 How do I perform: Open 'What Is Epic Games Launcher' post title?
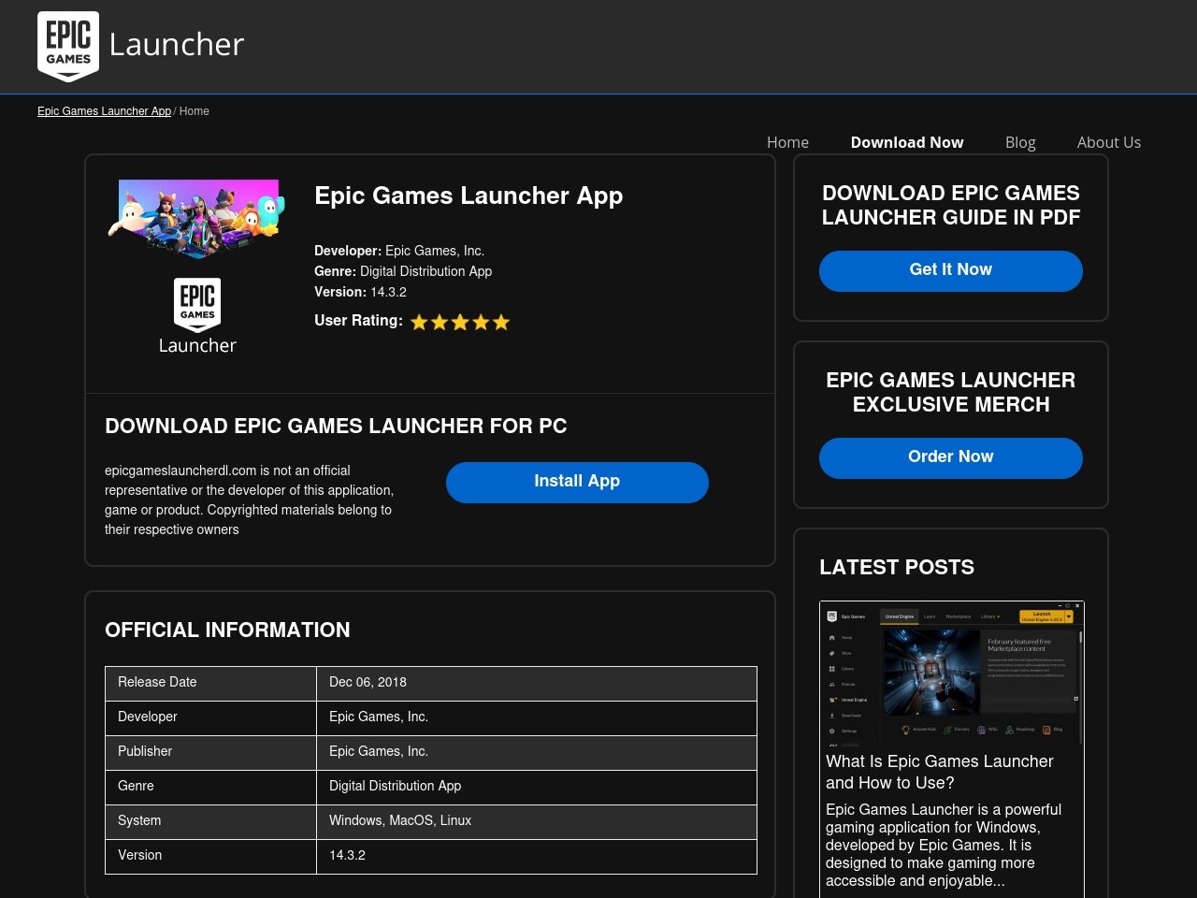click(939, 772)
